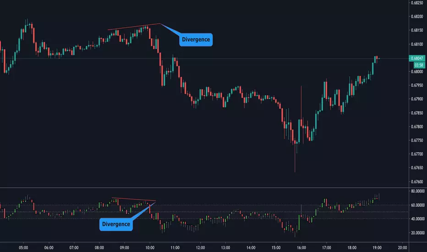
Task: Click the 05:00 time axis label
Action: [x=24, y=247]
